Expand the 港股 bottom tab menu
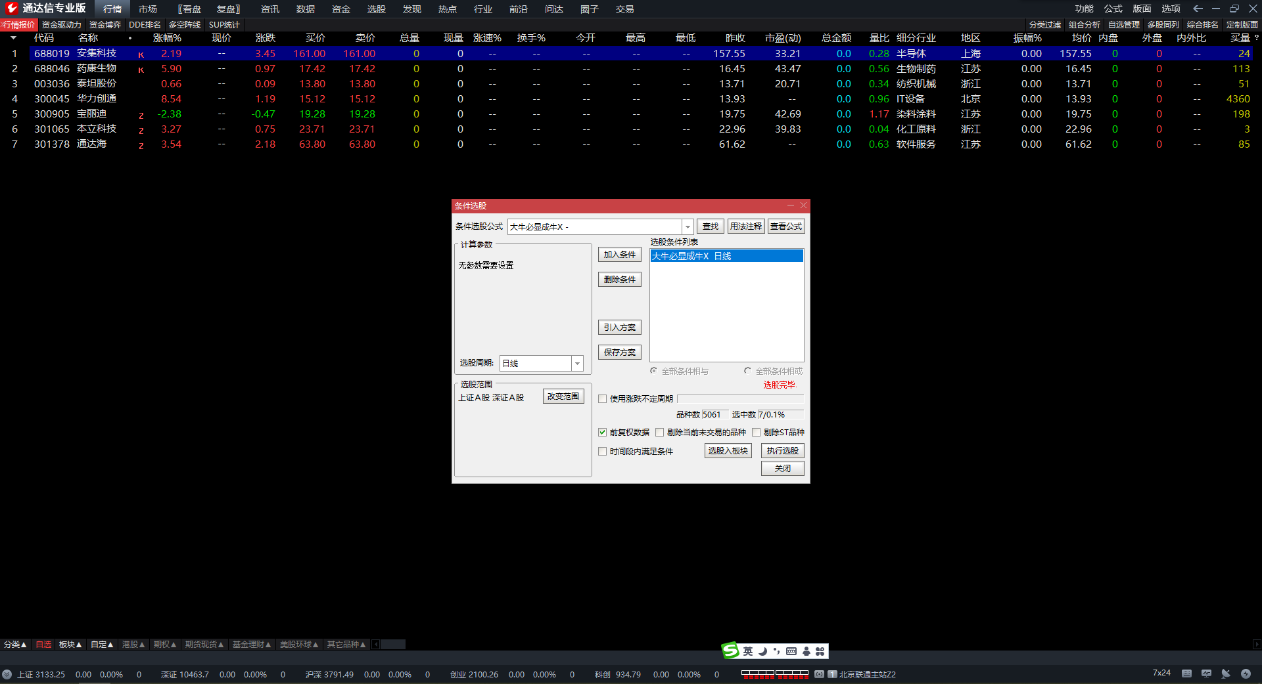The image size is (1262, 684). click(x=133, y=645)
